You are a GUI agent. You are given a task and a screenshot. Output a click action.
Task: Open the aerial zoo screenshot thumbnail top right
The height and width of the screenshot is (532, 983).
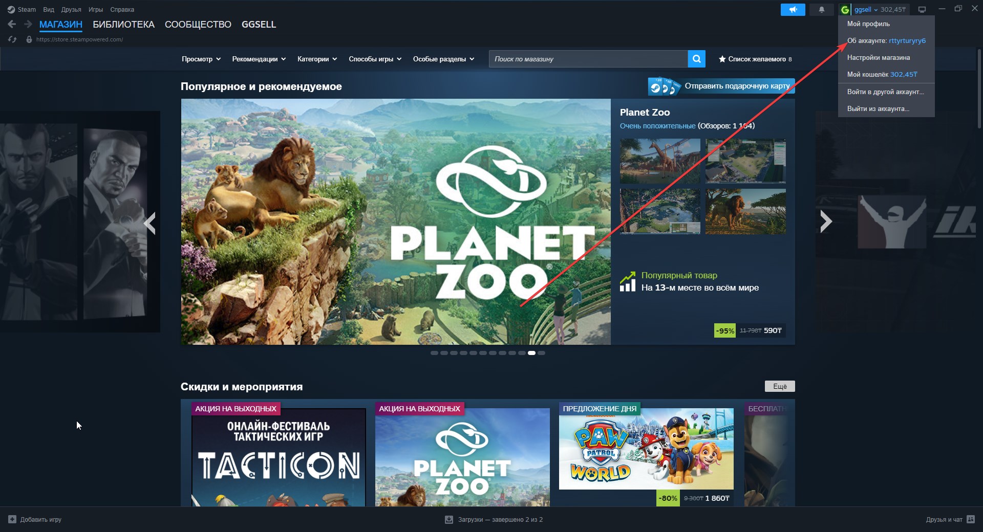(745, 161)
